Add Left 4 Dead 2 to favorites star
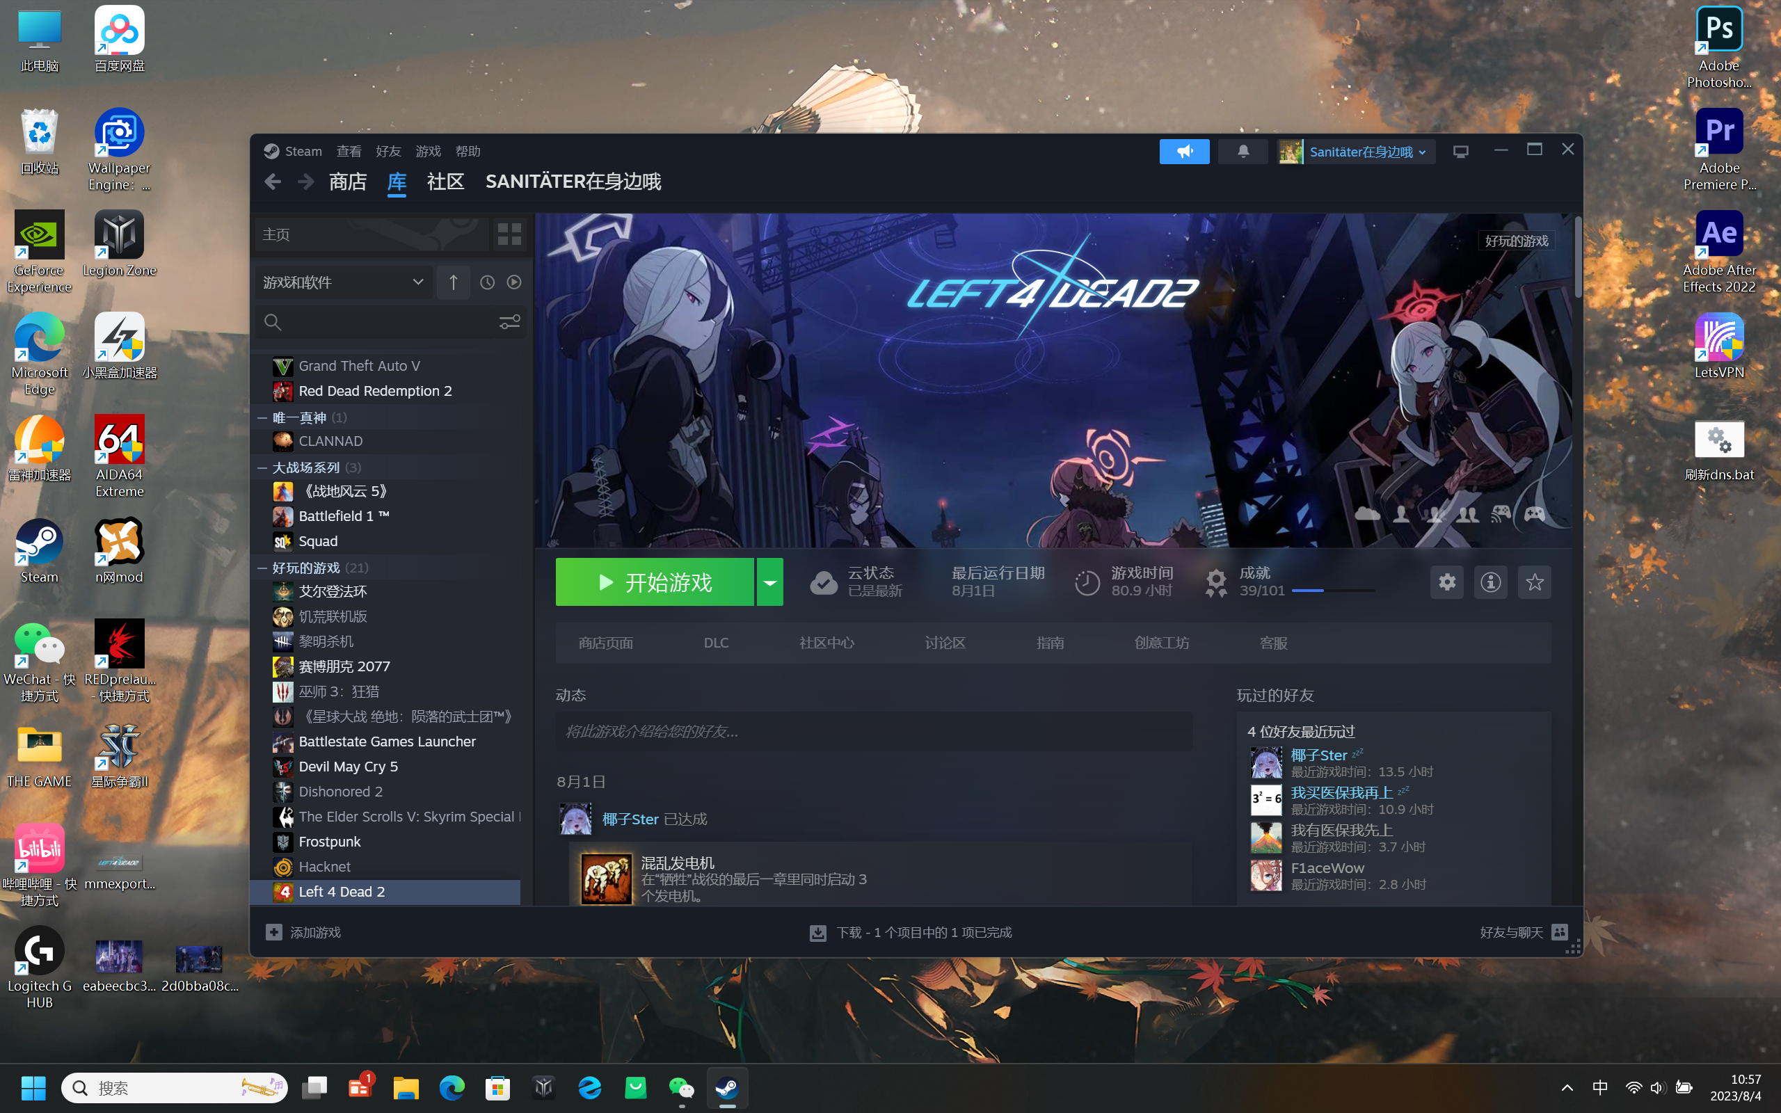 click(x=1535, y=582)
